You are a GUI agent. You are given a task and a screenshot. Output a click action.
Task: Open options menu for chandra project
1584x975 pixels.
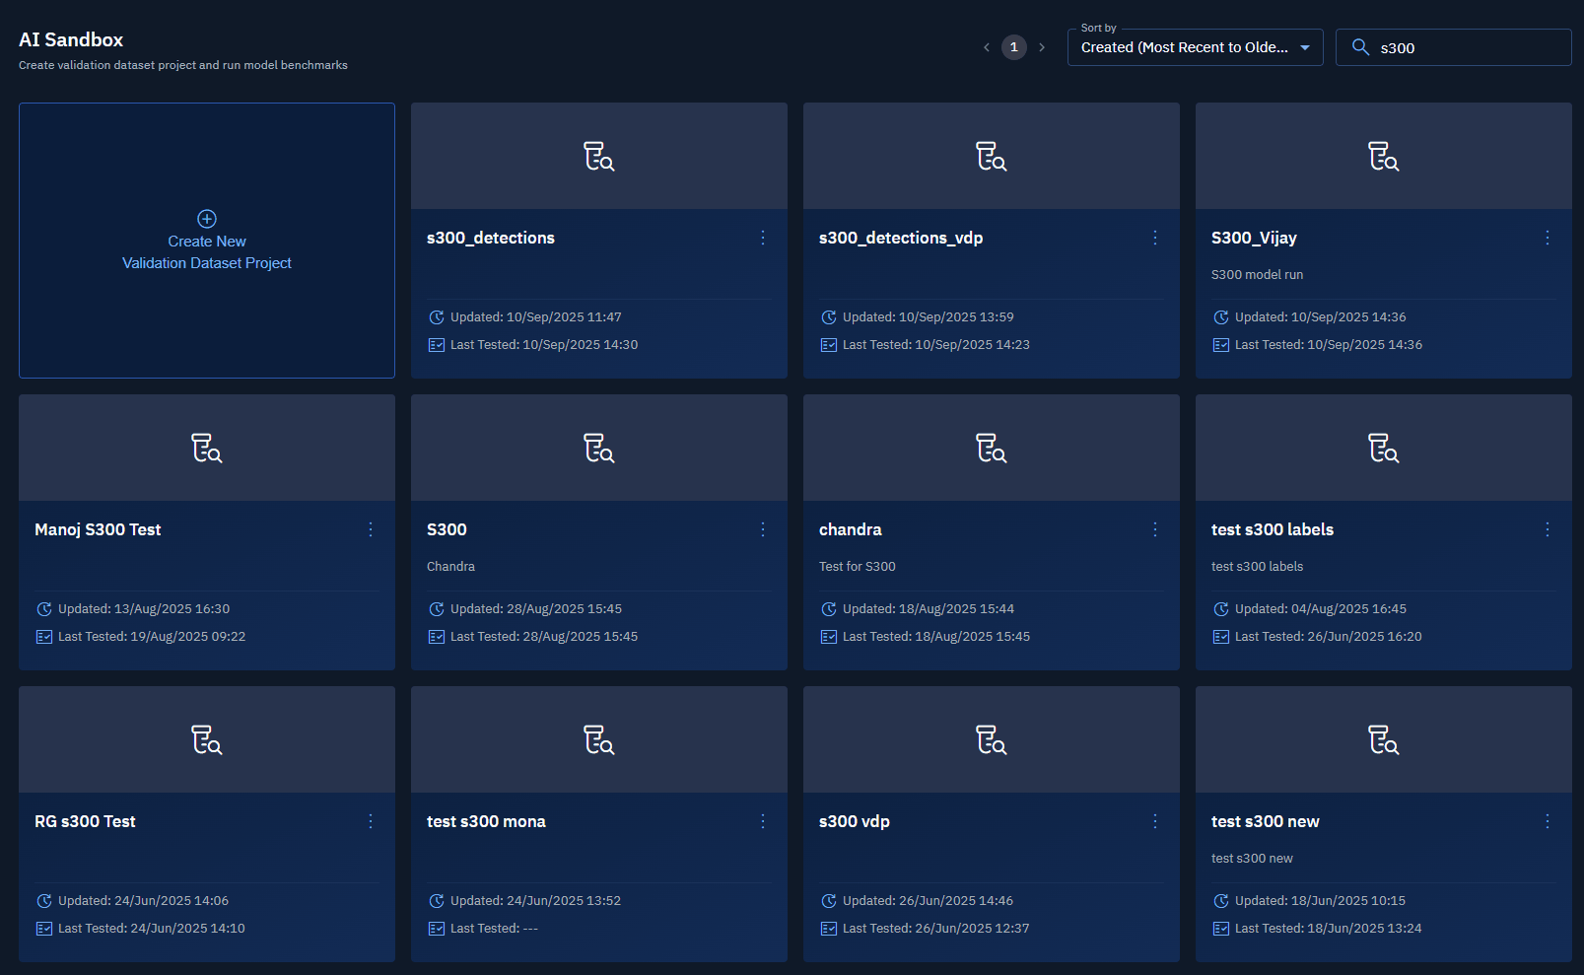click(1154, 529)
